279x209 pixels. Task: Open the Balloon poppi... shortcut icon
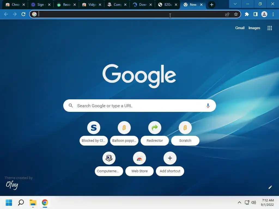coord(124,128)
